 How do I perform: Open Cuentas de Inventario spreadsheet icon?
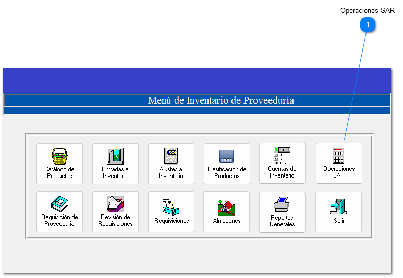coord(282,156)
